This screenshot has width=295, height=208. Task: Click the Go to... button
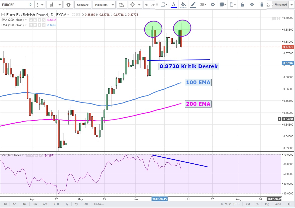pos(99,204)
